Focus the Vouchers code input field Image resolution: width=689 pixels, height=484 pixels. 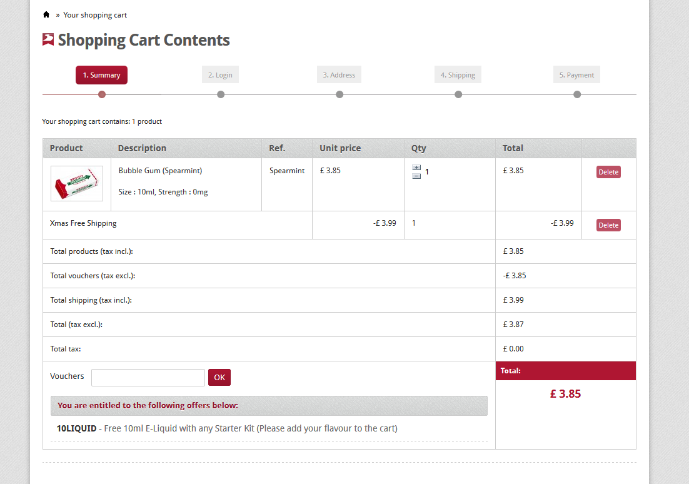[148, 378]
